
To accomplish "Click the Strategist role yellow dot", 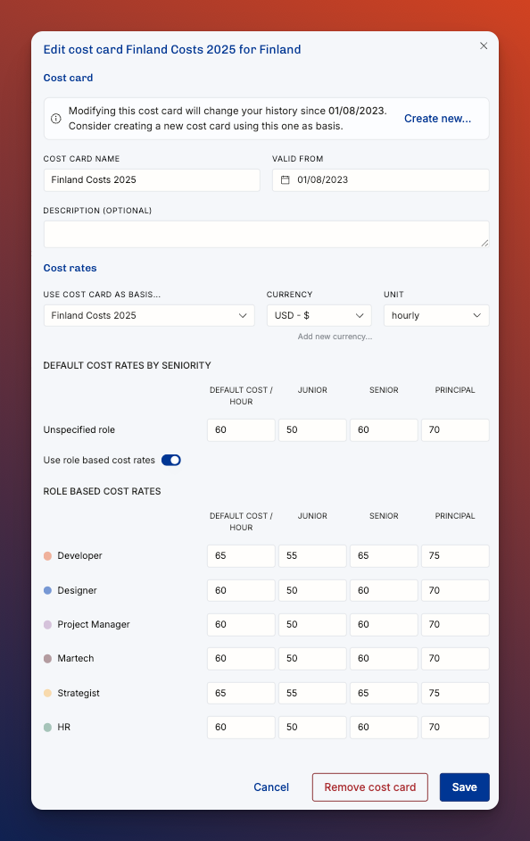I will click(x=47, y=693).
